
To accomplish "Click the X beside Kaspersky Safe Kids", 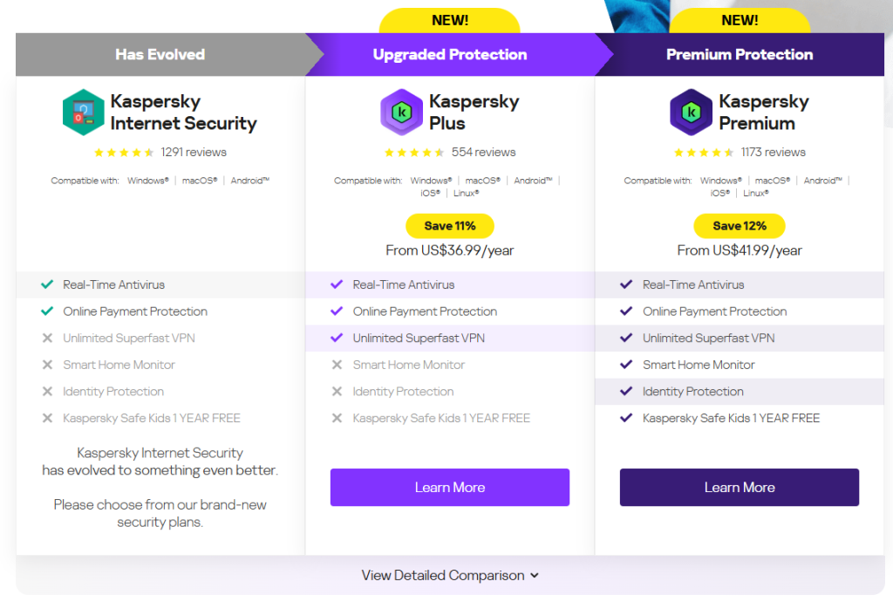I will coord(47,418).
